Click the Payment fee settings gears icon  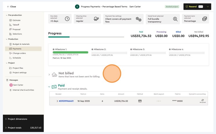click(x=138, y=19)
